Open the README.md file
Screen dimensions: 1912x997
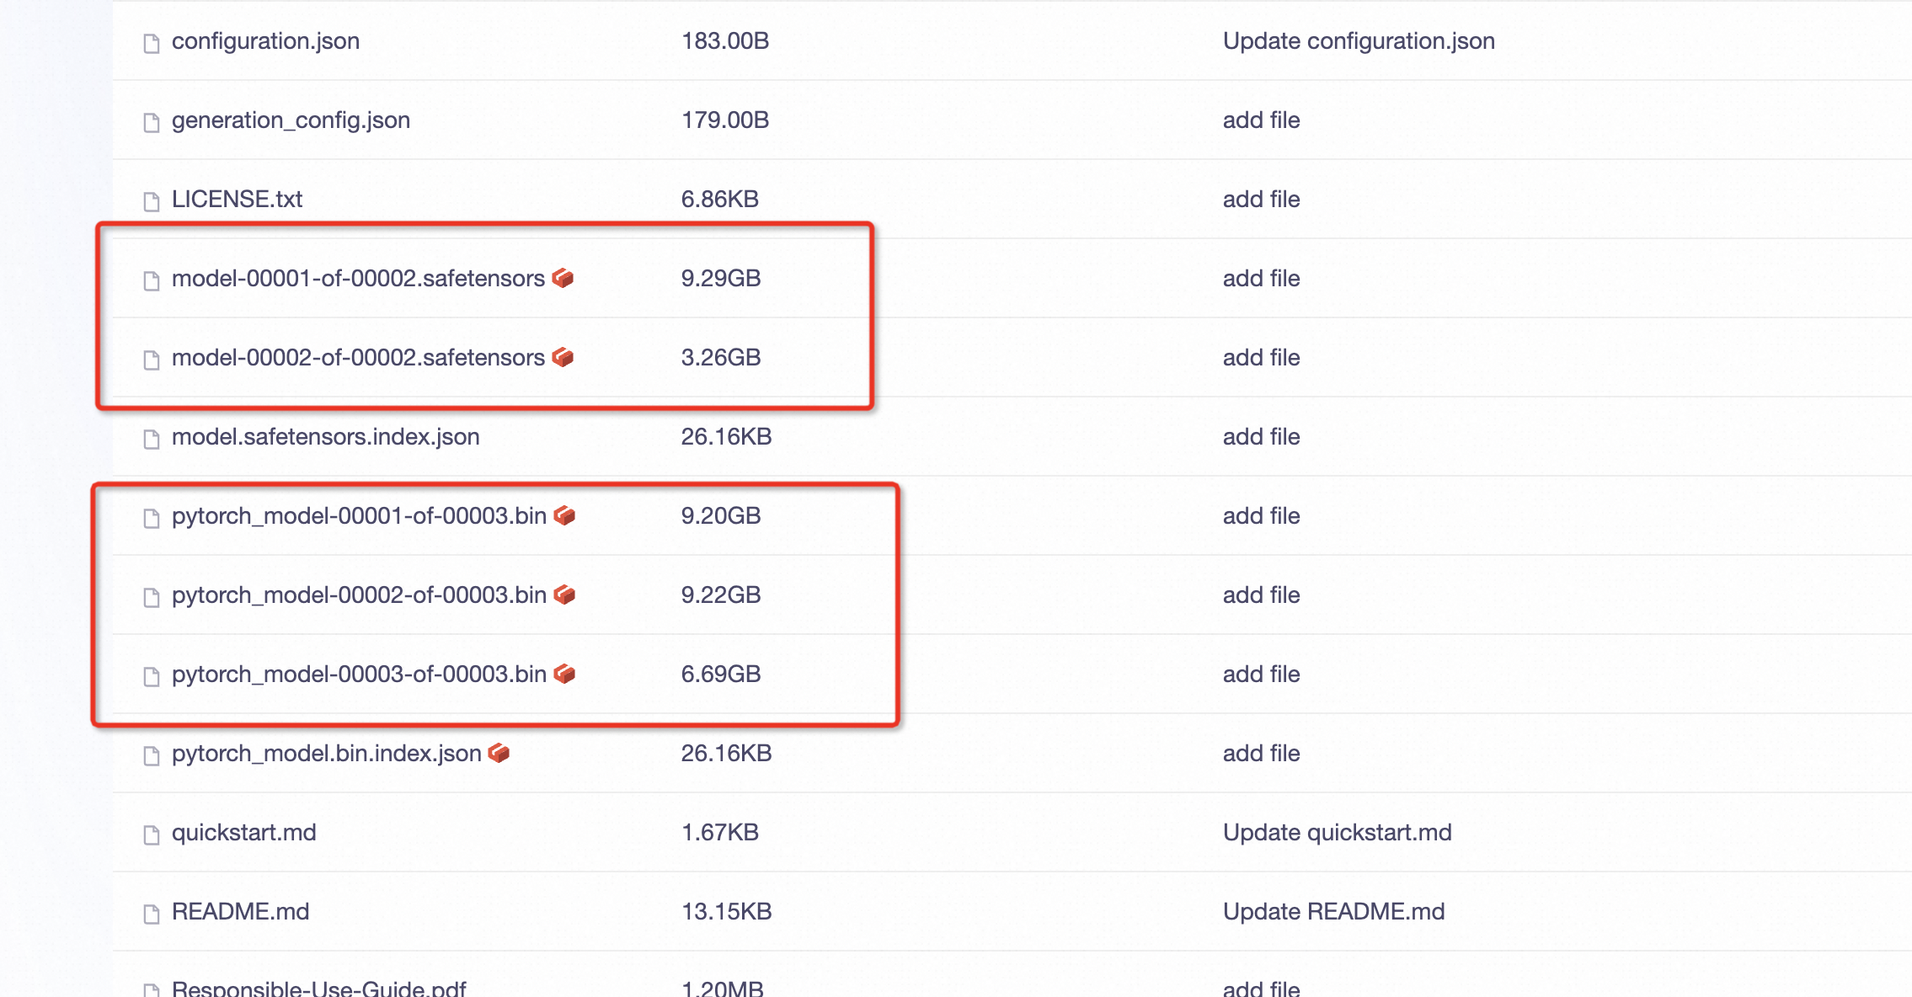point(240,912)
